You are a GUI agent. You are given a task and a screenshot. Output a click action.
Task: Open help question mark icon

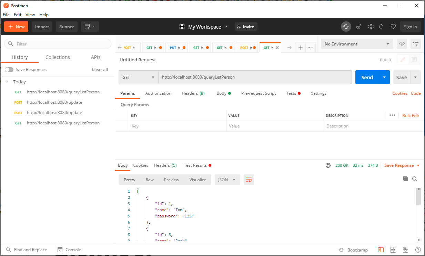click(418, 250)
